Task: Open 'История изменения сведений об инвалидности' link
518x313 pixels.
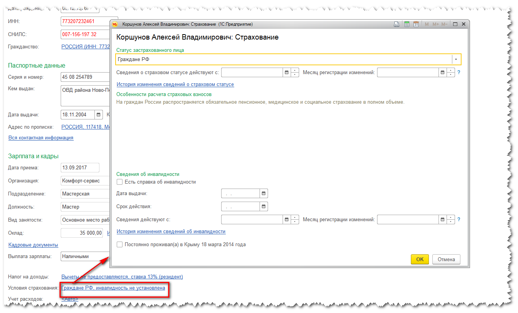Action: click(171, 232)
